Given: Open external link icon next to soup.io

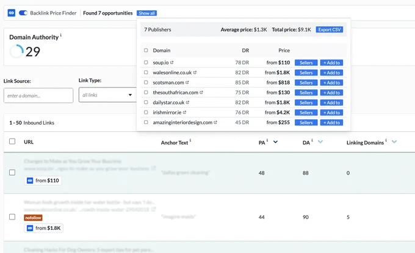Looking at the screenshot, I should click(x=171, y=63).
